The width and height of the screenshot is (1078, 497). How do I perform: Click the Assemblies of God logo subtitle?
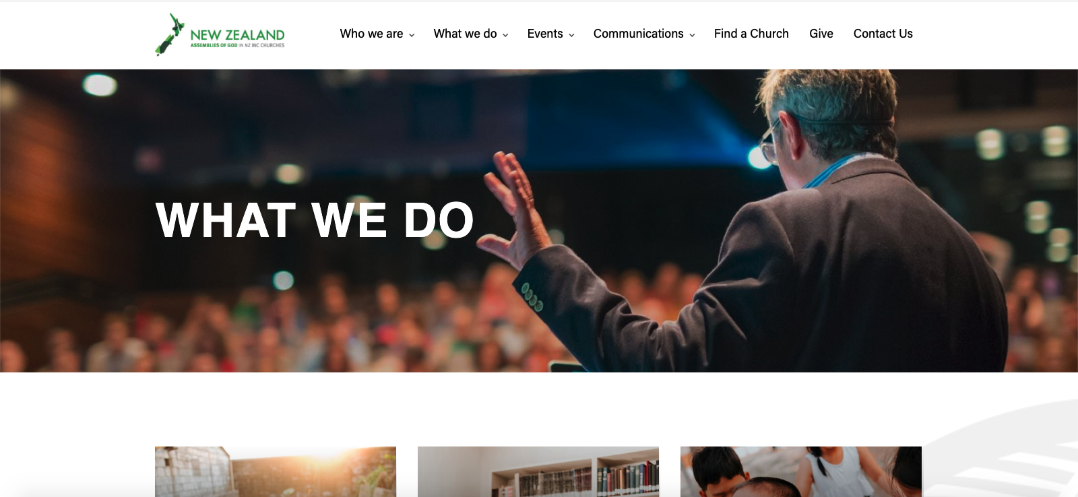237,46
